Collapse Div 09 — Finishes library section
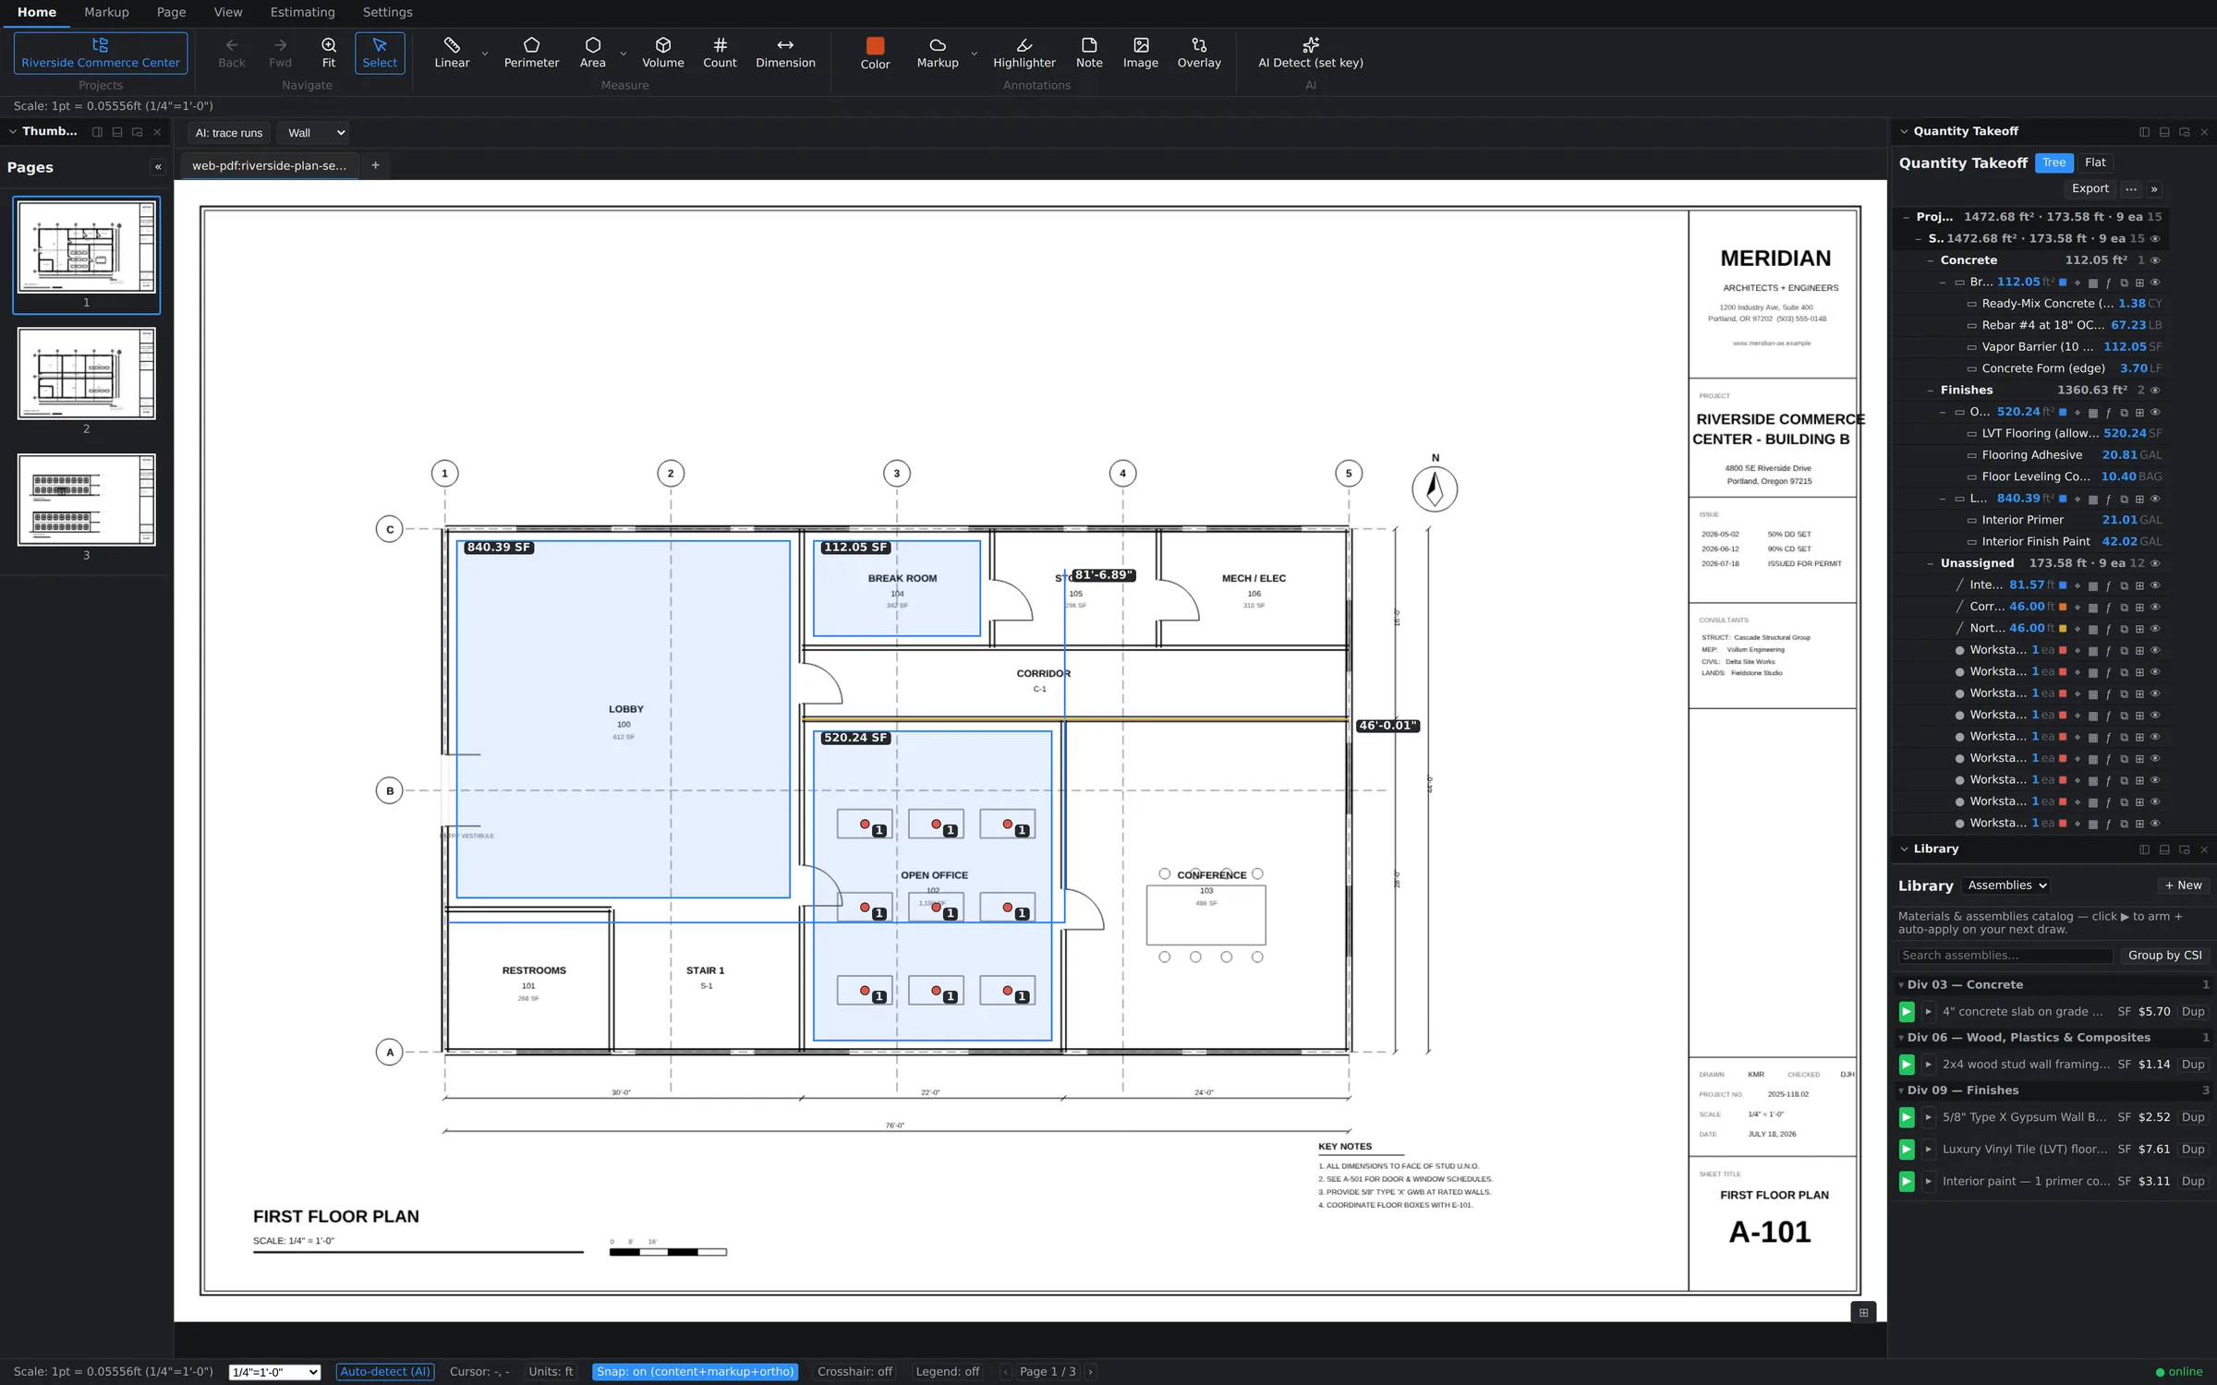 pos(1901,1090)
